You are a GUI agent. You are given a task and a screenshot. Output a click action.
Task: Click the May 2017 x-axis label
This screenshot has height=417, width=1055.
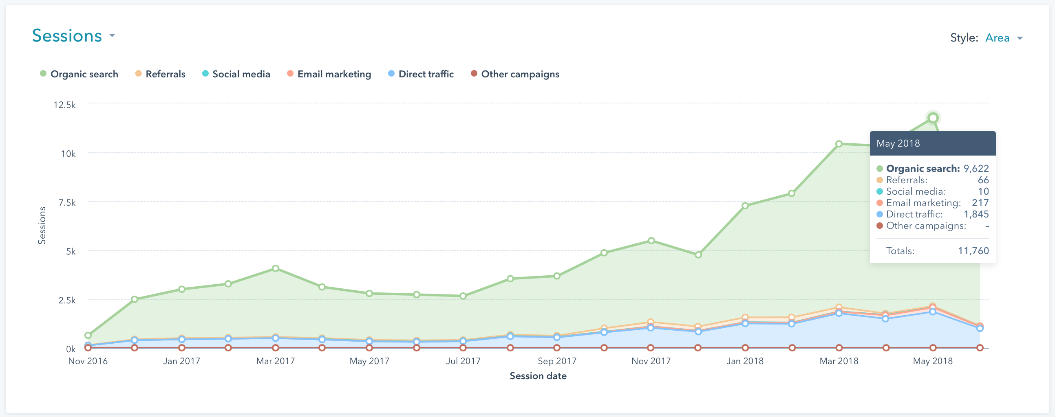point(369,361)
